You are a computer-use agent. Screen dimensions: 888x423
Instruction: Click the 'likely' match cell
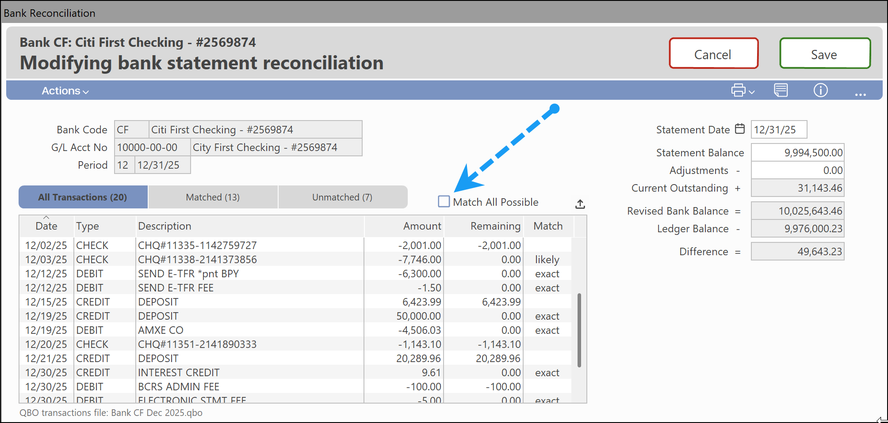tap(547, 260)
